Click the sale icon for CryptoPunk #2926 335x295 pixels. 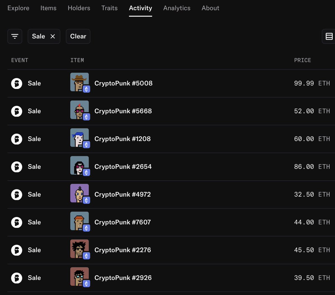pyautogui.click(x=16, y=278)
